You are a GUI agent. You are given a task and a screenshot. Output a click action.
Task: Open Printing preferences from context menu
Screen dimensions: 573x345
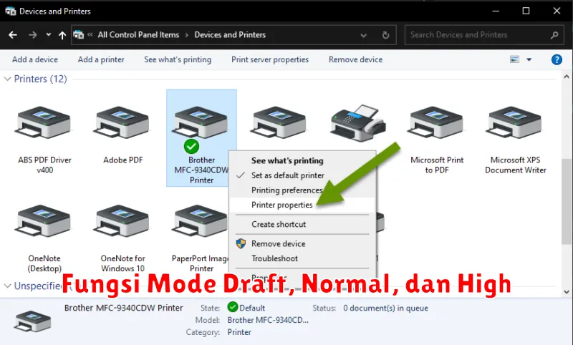[x=287, y=190]
